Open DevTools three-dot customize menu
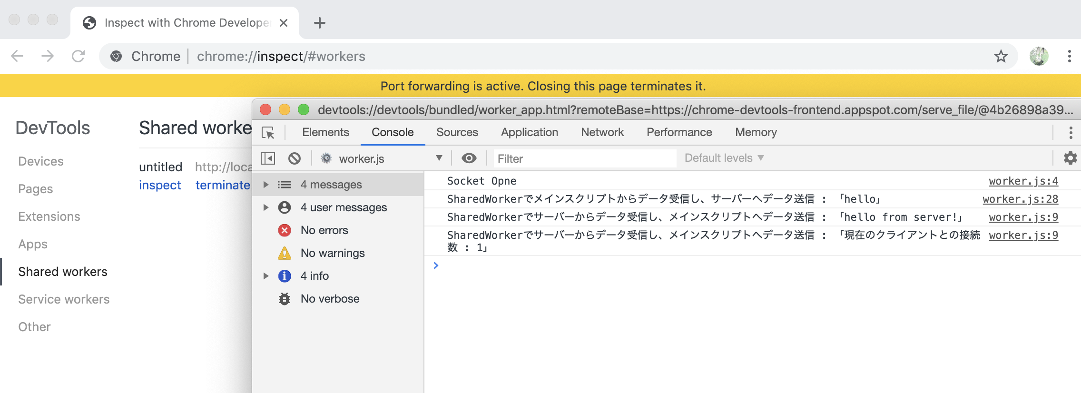The width and height of the screenshot is (1081, 393). (1071, 133)
